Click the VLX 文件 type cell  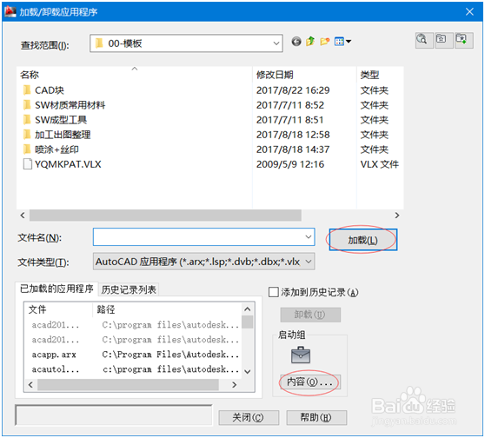pos(380,164)
